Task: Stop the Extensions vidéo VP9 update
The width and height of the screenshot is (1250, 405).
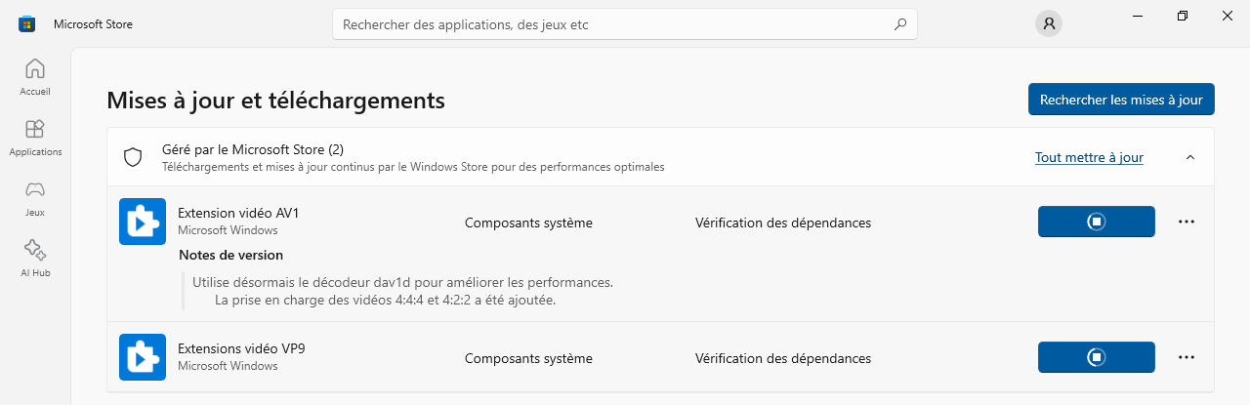Action: [1096, 357]
